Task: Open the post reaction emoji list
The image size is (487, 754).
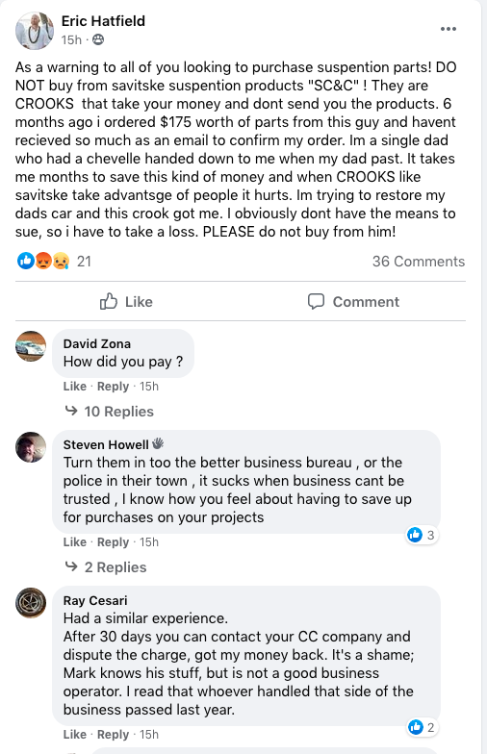Action: 43,262
